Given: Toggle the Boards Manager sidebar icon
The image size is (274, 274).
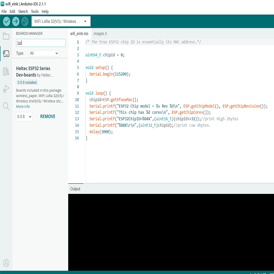Looking at the screenshot, I should pyautogui.click(x=6, y=54).
